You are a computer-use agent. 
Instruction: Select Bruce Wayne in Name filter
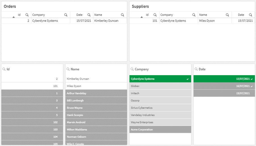coord(96,108)
